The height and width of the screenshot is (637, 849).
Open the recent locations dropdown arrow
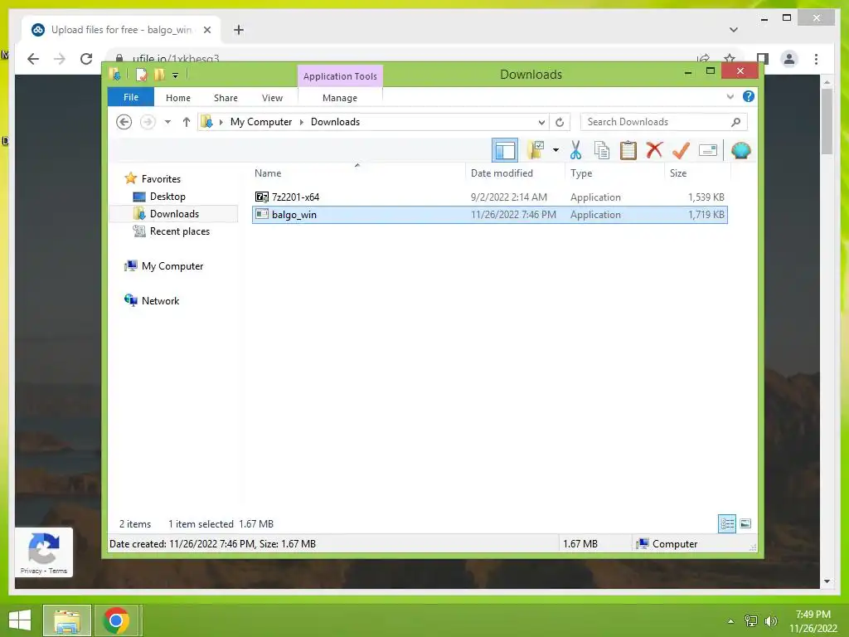(x=167, y=122)
